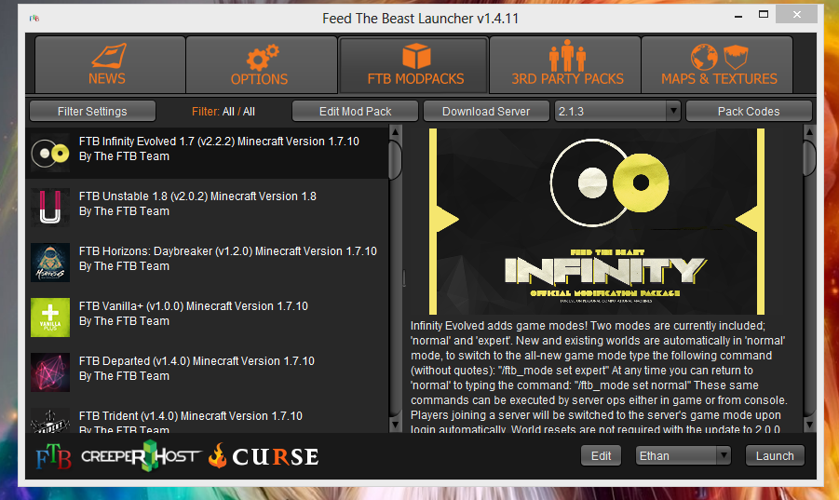Close the Feed The Beast Launcher
Screen dimensions: 839x500
[x=797, y=15]
